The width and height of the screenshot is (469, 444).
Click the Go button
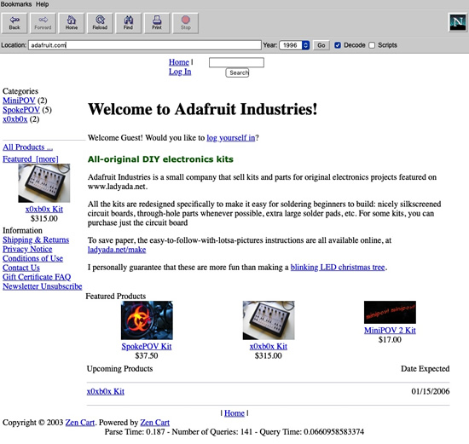pos(321,45)
